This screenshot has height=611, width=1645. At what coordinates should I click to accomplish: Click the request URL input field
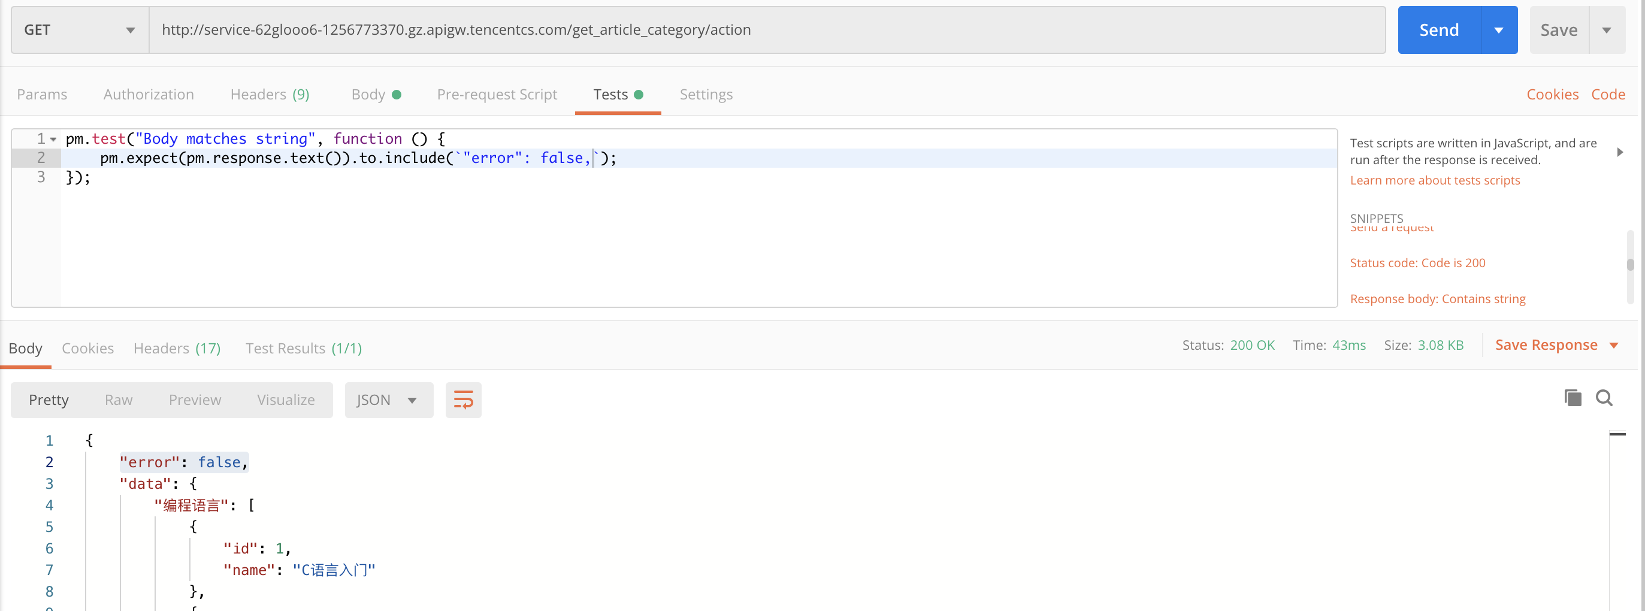767,30
